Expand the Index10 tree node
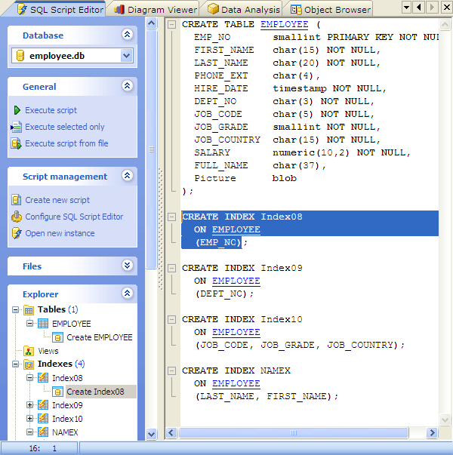The image size is (453, 455). pyautogui.click(x=29, y=419)
